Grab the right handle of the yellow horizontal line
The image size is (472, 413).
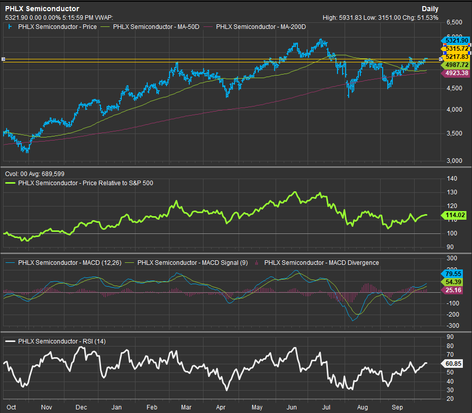point(441,59)
